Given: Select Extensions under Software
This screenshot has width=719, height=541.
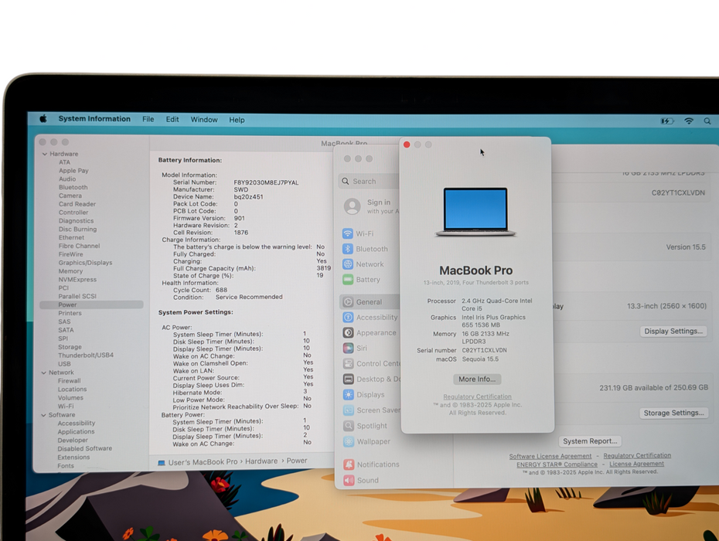Looking at the screenshot, I should 73,458.
